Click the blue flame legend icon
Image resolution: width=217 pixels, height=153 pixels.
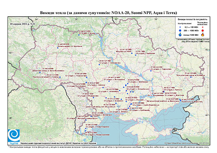[x=180, y=35]
